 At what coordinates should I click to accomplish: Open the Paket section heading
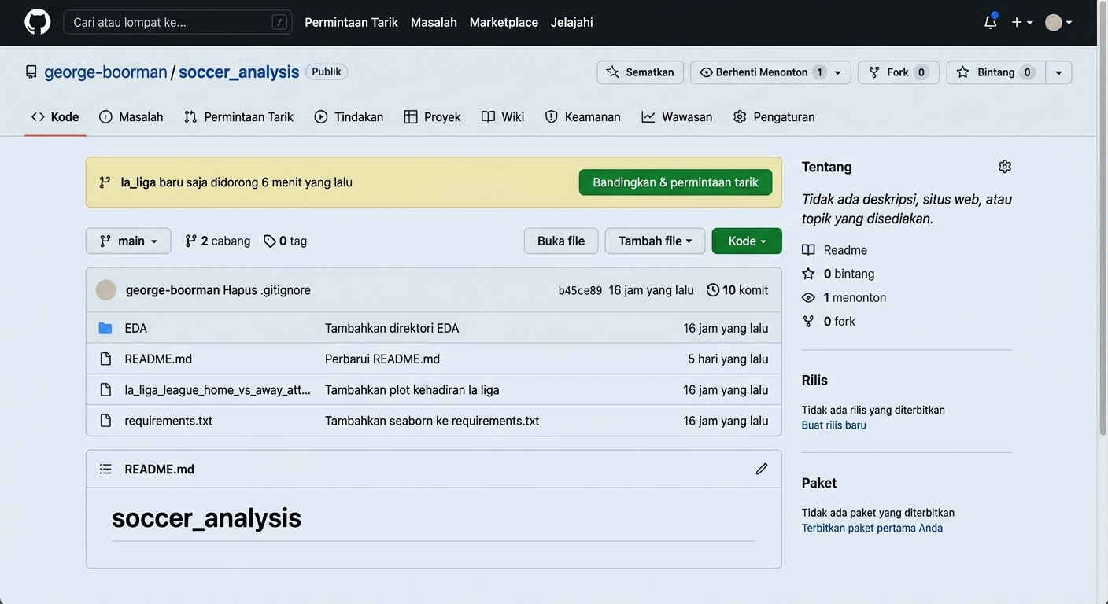[819, 483]
